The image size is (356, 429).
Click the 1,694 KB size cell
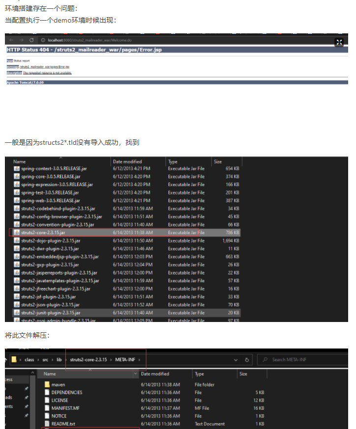point(231,241)
